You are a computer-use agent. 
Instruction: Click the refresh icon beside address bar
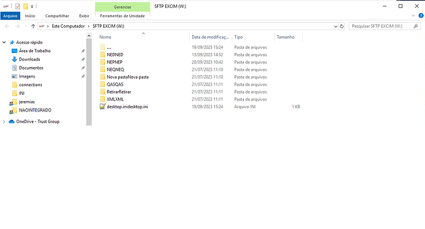coord(342,26)
